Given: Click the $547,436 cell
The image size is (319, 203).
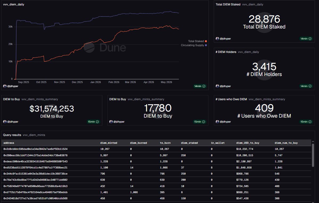Looking at the screenshot, I should coord(243,198).
